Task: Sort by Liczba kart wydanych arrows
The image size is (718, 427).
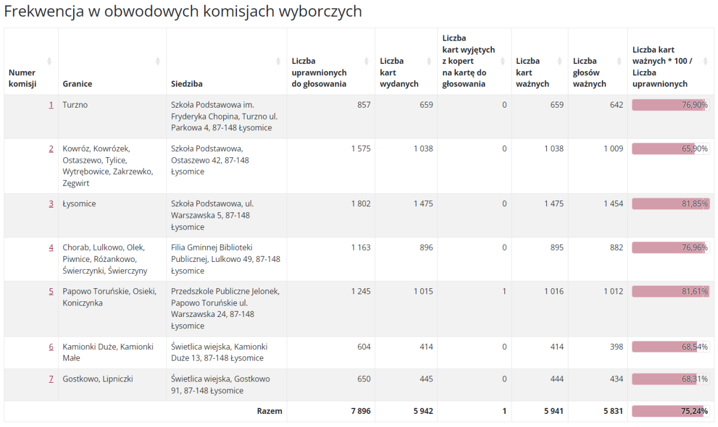Action: pos(428,61)
